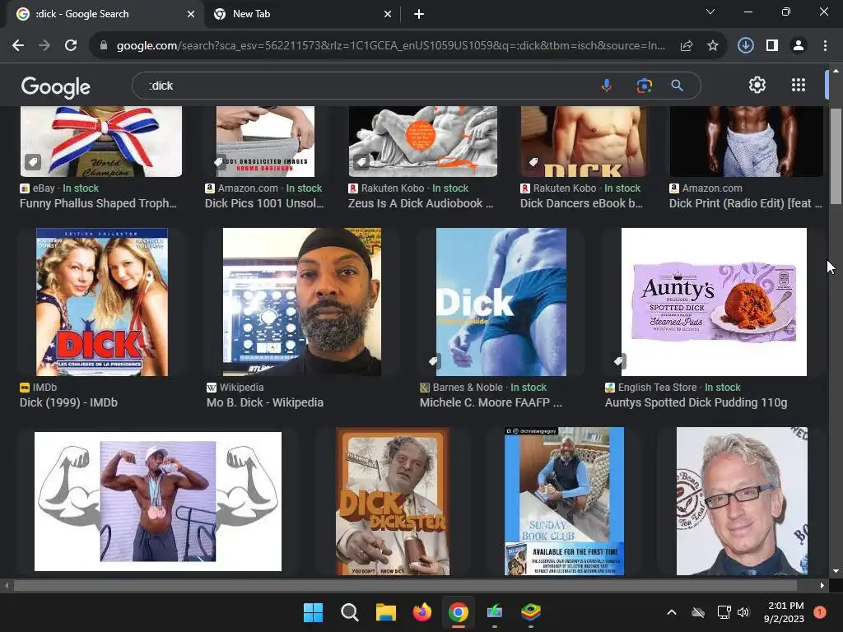Open volume control in tray
Viewport: 843px width, 632px height.
point(743,612)
